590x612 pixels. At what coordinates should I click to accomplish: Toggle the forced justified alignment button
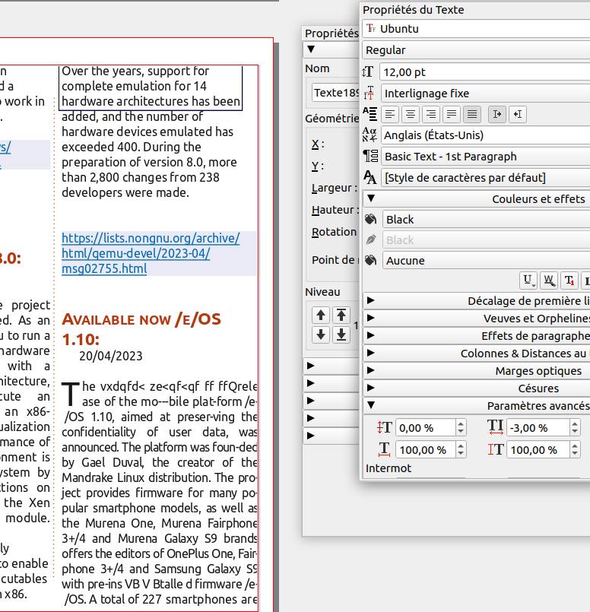pos(472,114)
